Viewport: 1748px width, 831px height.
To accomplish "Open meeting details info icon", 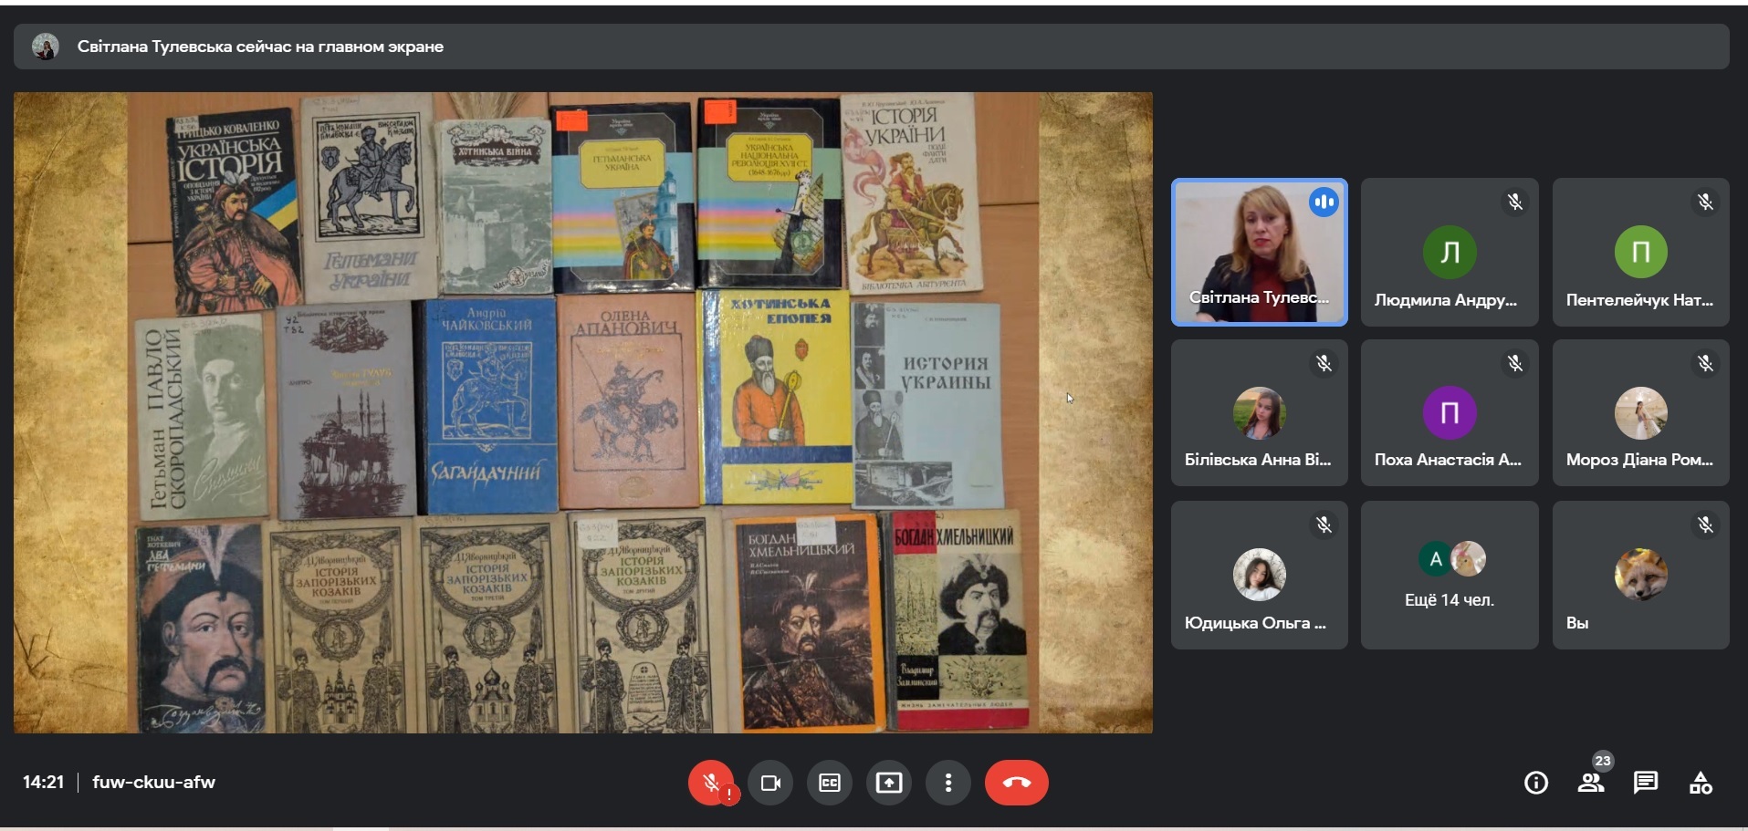I will pos(1536,783).
